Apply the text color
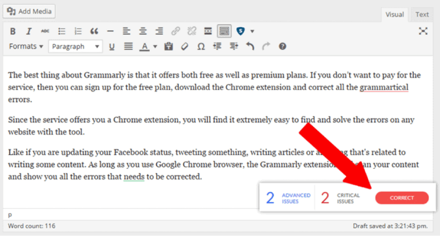The image size is (440, 236). [145, 46]
